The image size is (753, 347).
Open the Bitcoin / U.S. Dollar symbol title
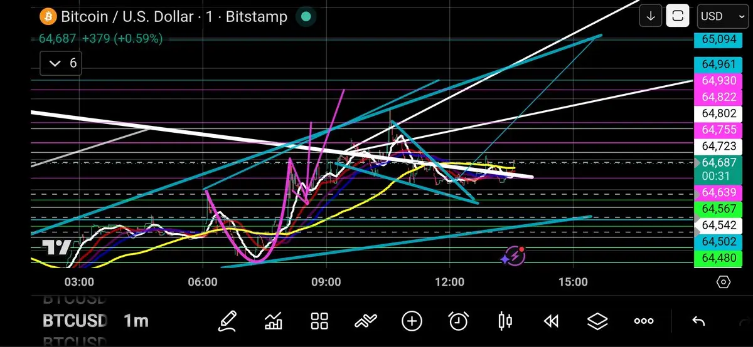click(127, 16)
